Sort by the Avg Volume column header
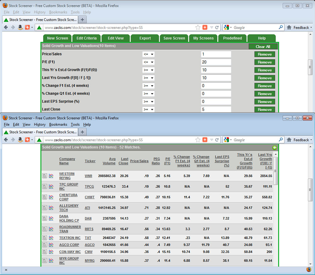This screenshot has width=315, height=275. [x=109, y=161]
